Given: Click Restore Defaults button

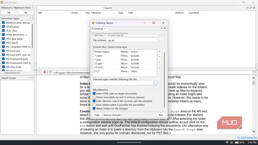Looking at the screenshot, I should click(112, 115).
